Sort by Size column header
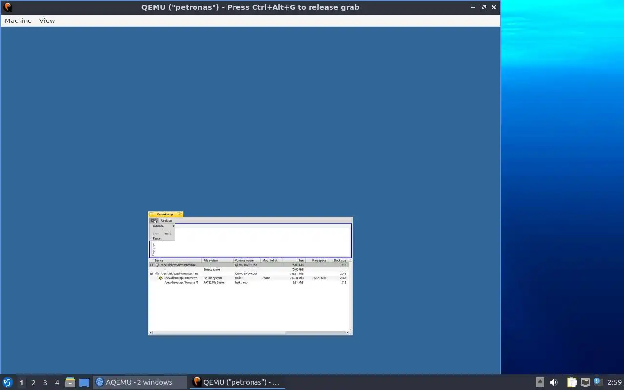The image size is (624, 390). click(x=294, y=260)
